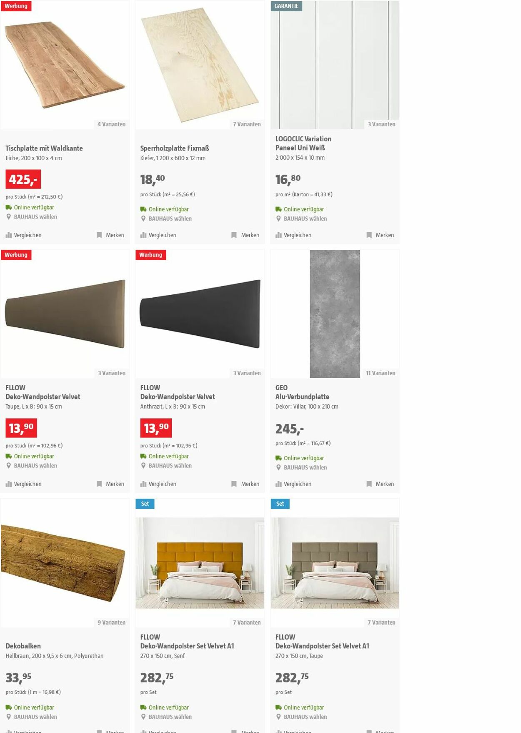Viewport: 521px width, 733px height.
Task: Click the Vergleichen icon for Tischplatte mit Waldkante
Action: click(x=8, y=235)
